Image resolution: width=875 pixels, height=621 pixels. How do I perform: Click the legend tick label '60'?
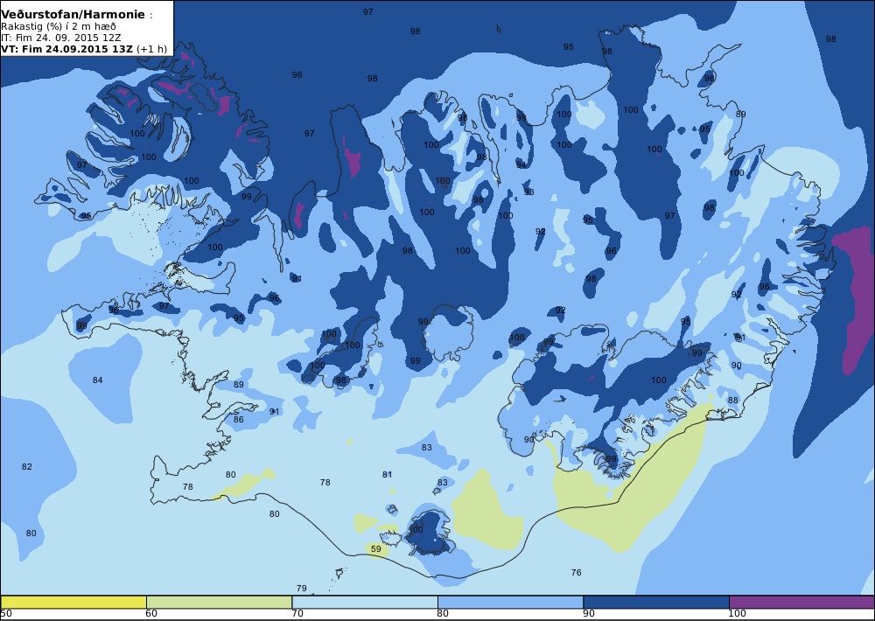tap(151, 614)
